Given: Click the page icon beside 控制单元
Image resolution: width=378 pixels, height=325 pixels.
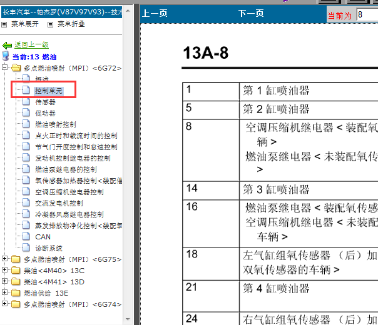Looking at the screenshot, I should (26, 90).
